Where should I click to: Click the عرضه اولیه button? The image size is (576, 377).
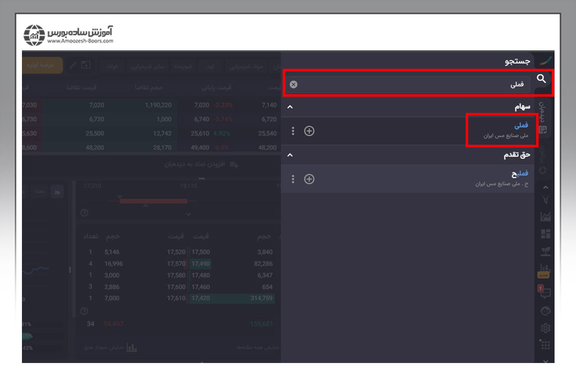[x=43, y=65]
